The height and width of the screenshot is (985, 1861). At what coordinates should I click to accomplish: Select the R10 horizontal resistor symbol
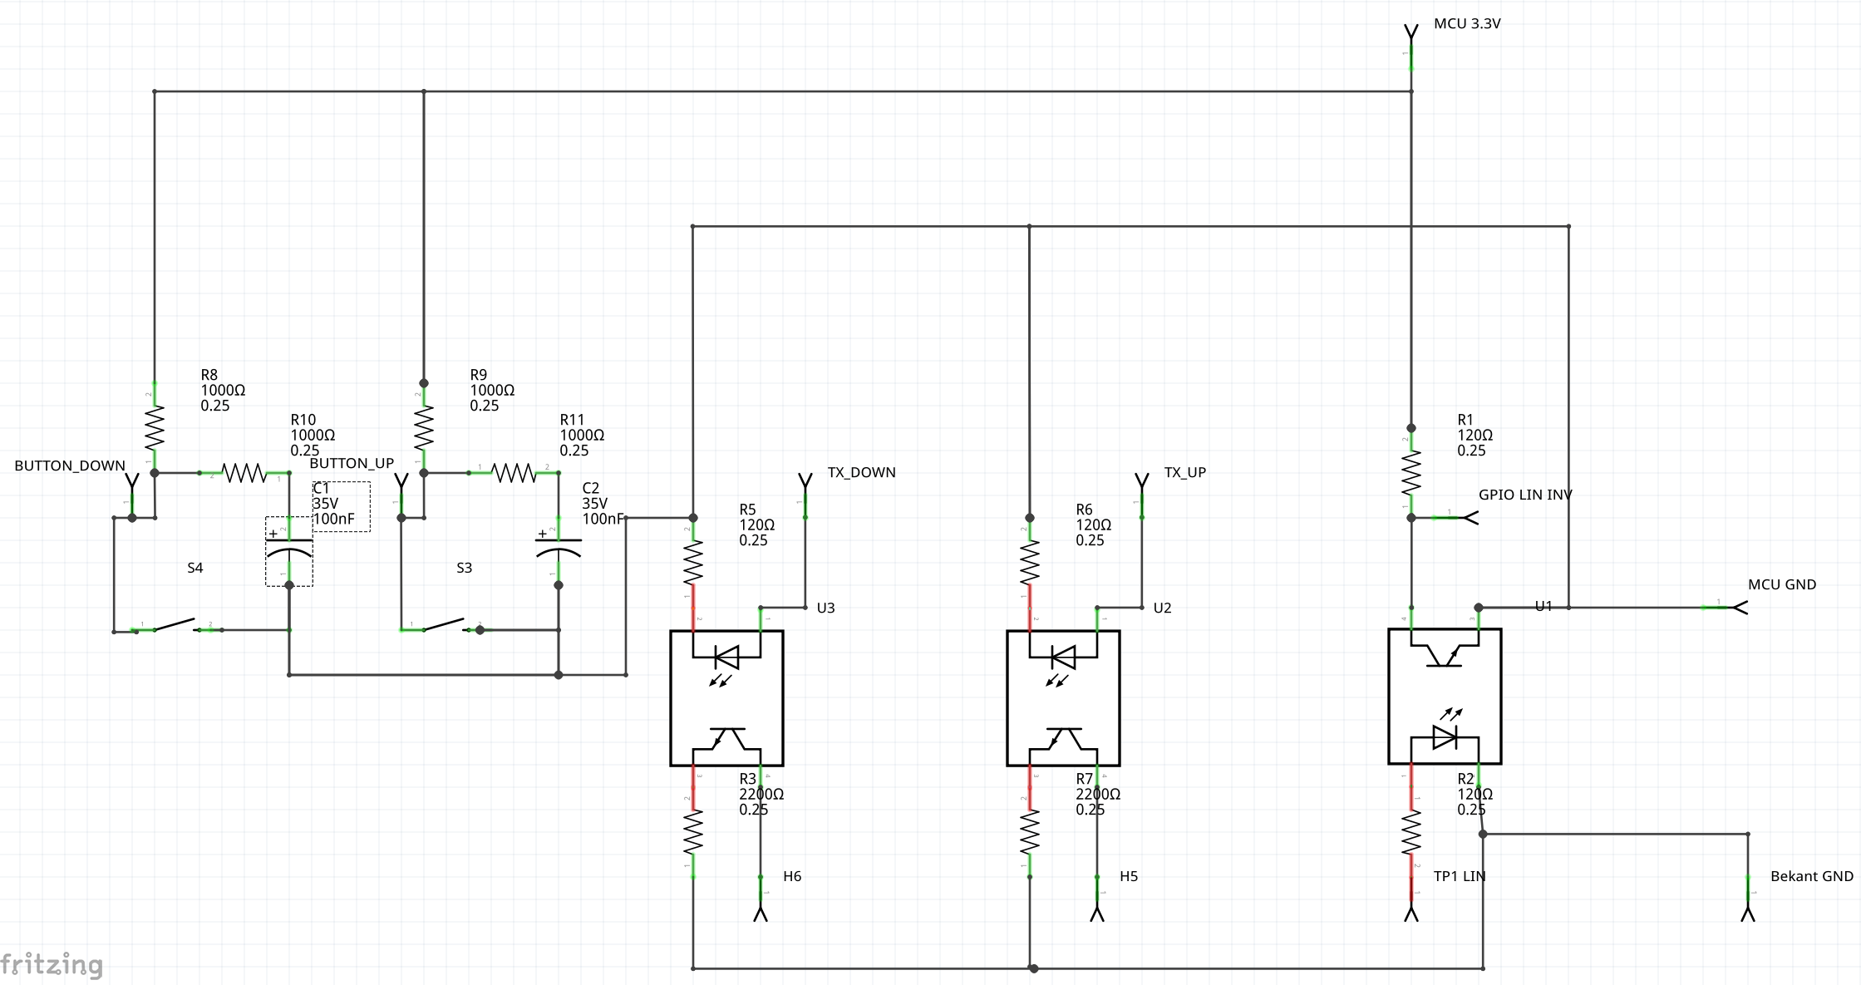[244, 473]
